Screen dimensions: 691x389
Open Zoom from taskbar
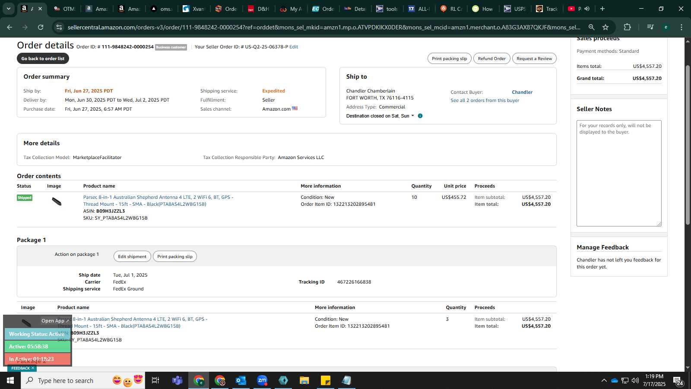pos(262,380)
